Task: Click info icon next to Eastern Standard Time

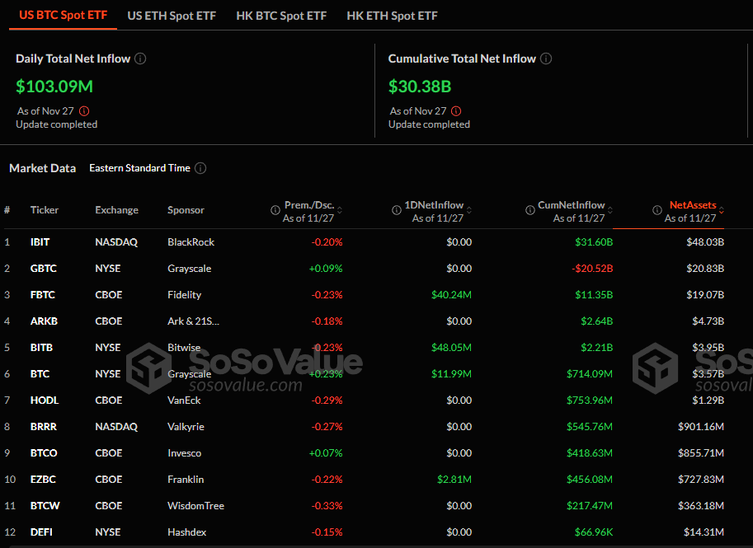Action: 200,168
